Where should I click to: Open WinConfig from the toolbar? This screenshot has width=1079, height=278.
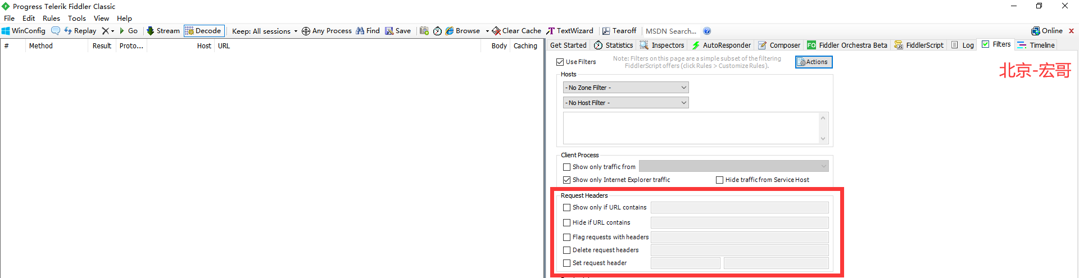tap(24, 31)
